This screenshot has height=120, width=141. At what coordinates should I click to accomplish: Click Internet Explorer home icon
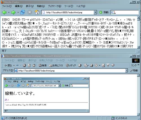[x=34, y=65]
